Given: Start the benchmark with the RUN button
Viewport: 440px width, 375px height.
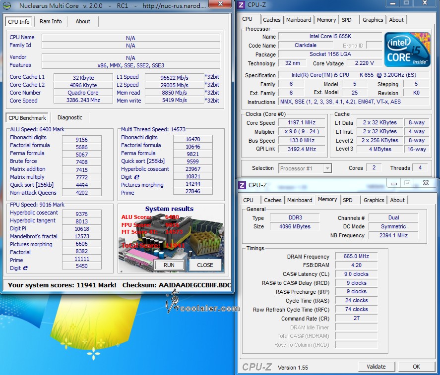Looking at the screenshot, I should pos(169,265).
